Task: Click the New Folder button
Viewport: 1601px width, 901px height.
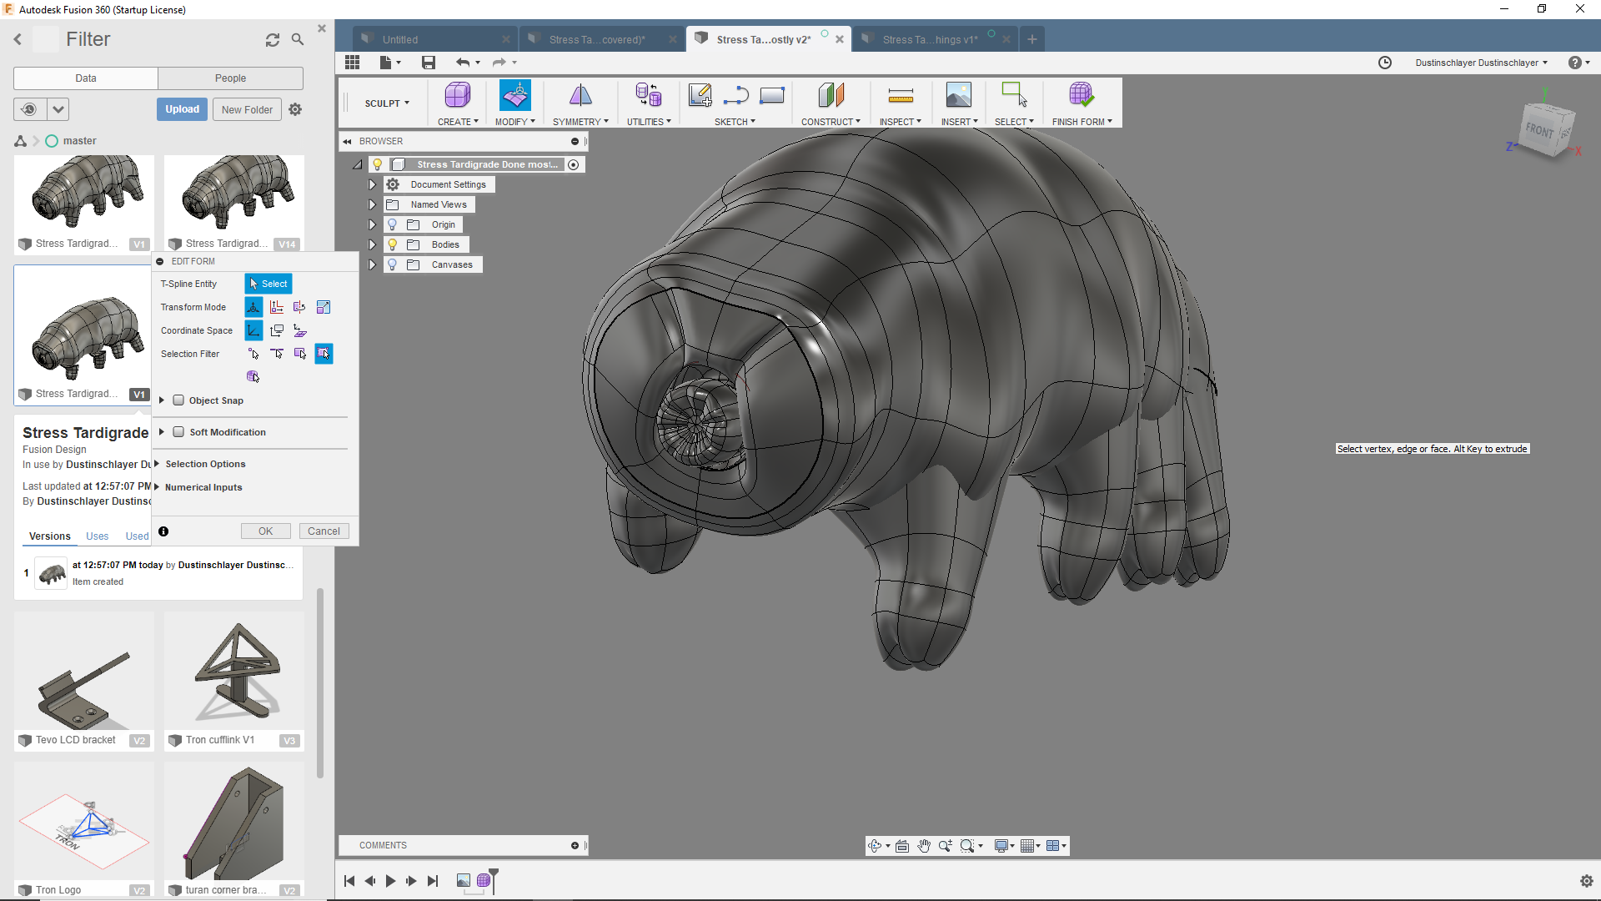Action: point(247,109)
